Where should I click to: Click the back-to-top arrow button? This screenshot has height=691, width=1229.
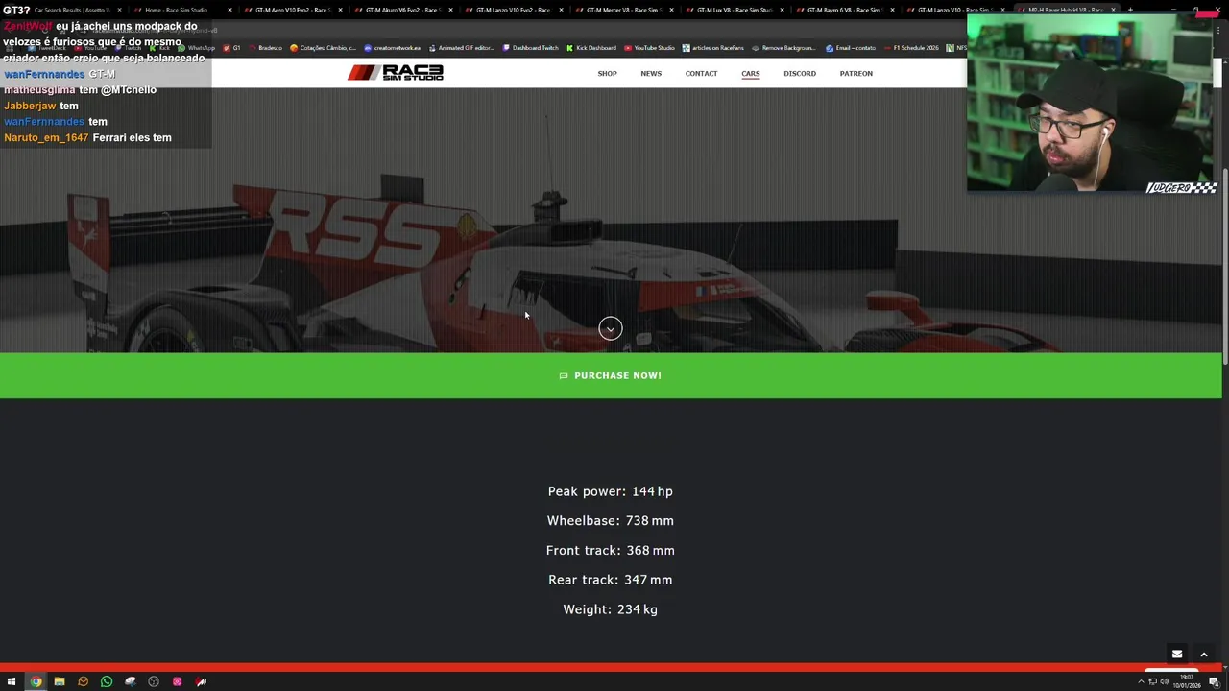pos(1203,655)
